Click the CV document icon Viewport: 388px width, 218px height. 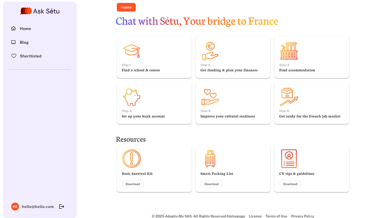click(x=289, y=158)
